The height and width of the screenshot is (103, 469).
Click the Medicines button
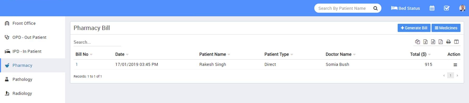click(446, 28)
